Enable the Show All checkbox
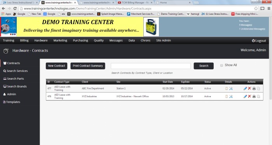 pyautogui.click(x=221, y=65)
